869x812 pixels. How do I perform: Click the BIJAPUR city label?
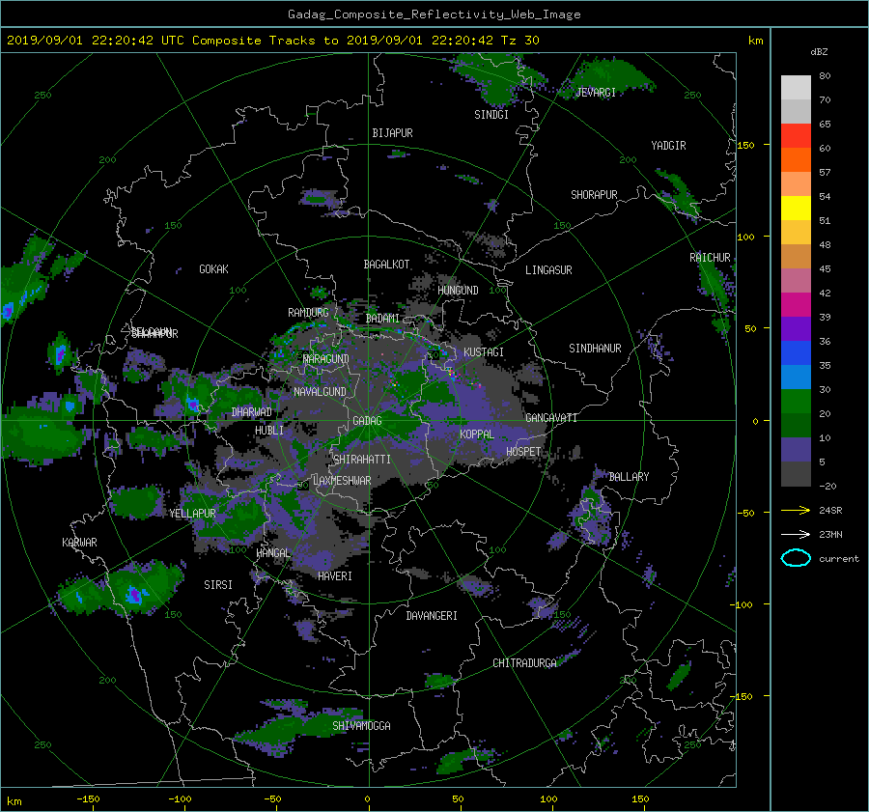[392, 133]
